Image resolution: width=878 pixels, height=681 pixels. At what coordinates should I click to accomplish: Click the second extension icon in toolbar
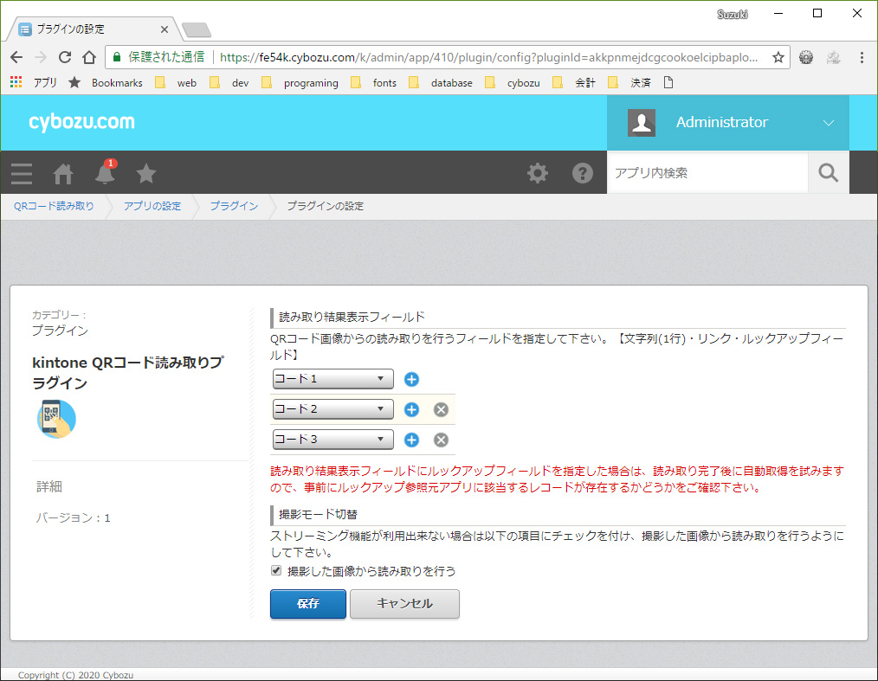click(833, 57)
